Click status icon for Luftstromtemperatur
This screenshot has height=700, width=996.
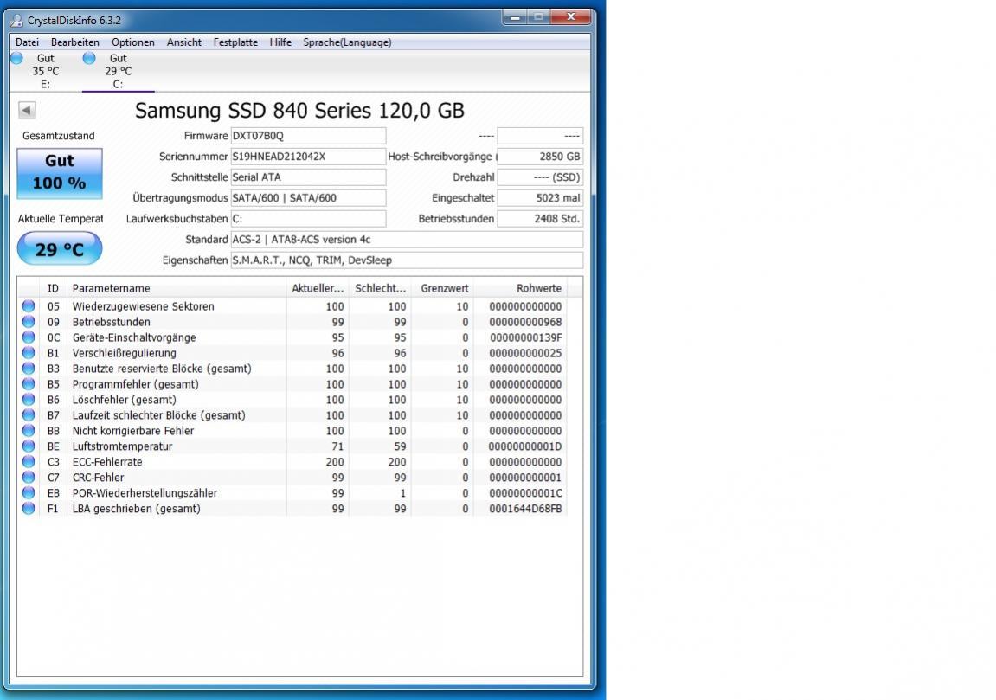(x=29, y=446)
